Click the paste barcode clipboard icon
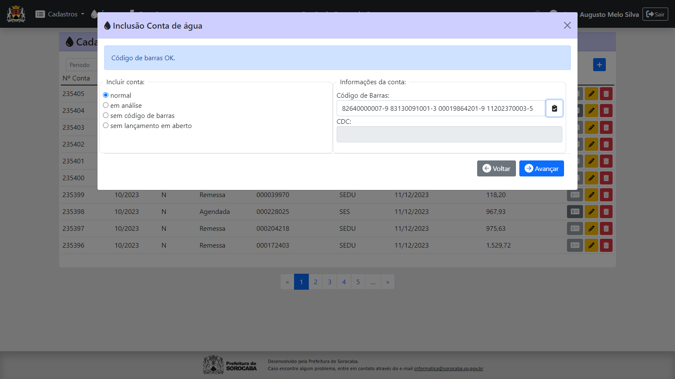Screen dimensions: 675x379 [554, 108]
